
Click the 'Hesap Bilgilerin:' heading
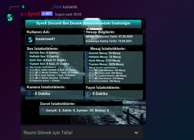click(x=100, y=32)
